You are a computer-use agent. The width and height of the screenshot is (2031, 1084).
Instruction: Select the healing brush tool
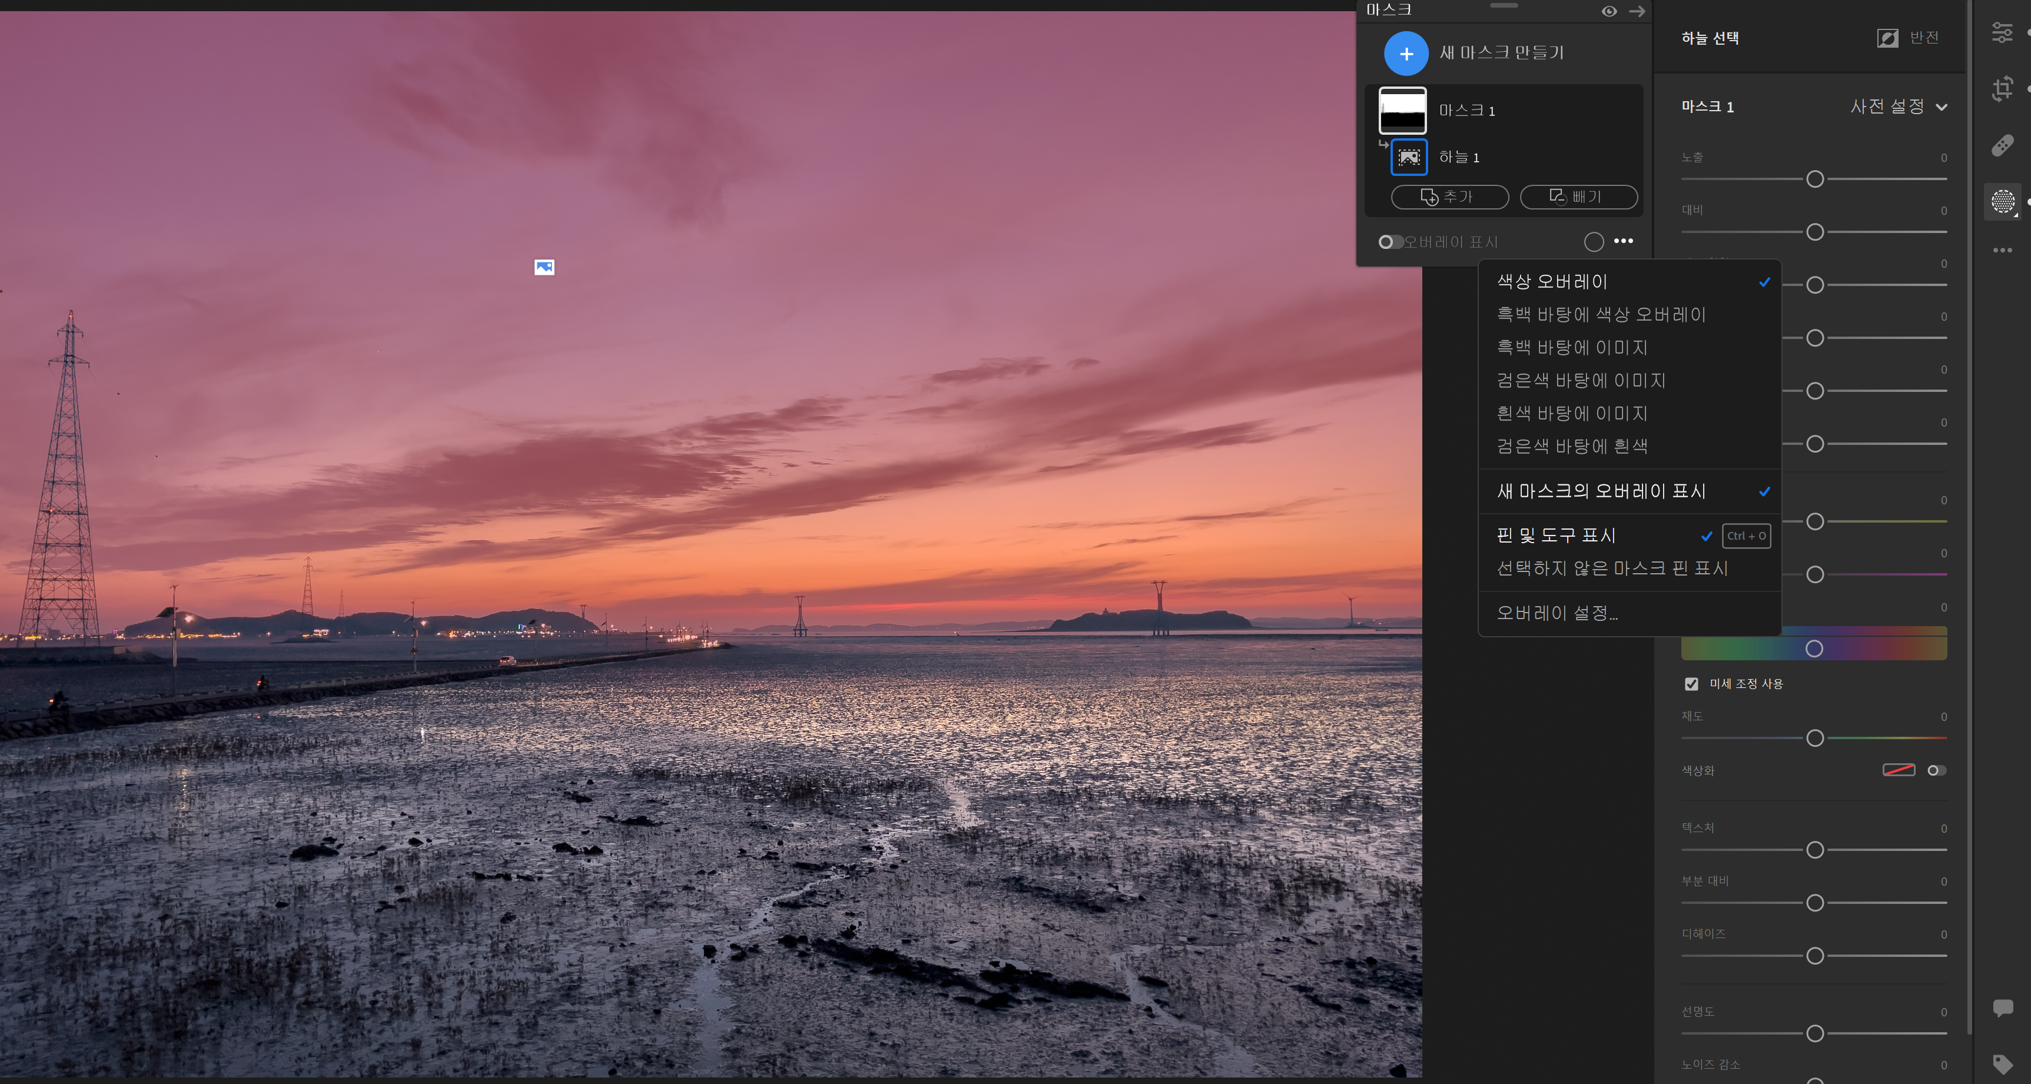(2003, 145)
